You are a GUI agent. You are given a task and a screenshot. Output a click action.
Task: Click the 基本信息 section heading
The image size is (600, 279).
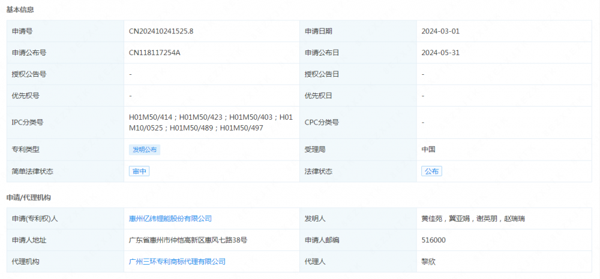click(20, 10)
